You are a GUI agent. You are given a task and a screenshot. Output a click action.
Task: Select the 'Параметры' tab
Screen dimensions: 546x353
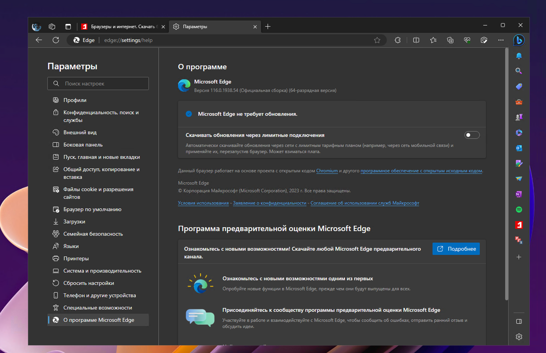(215, 27)
